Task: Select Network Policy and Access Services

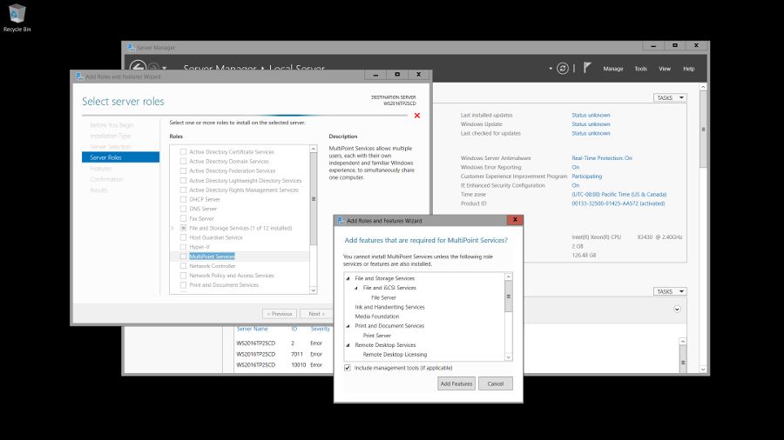Action: tap(232, 276)
